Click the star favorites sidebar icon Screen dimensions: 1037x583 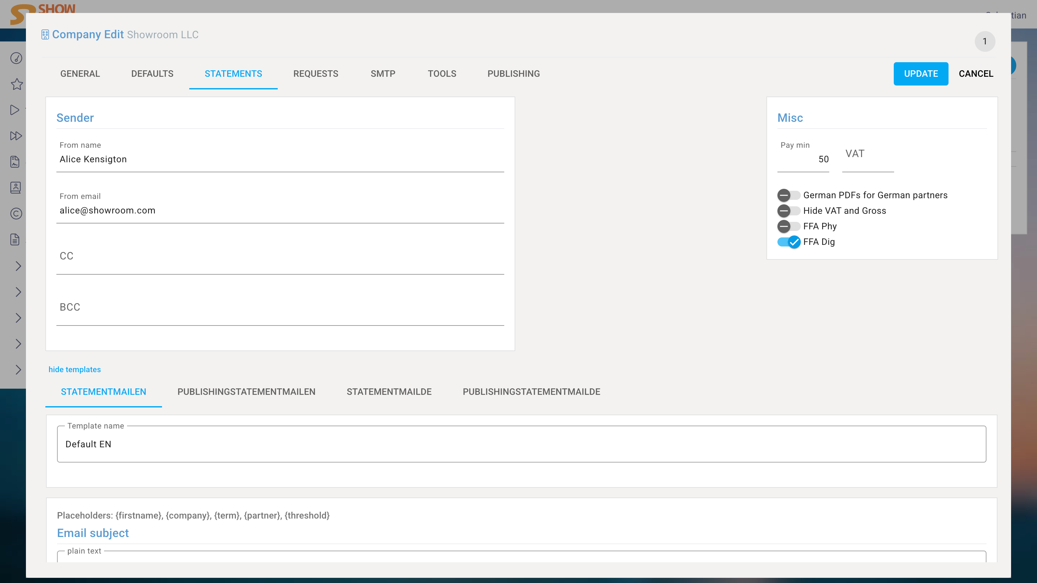click(x=17, y=85)
